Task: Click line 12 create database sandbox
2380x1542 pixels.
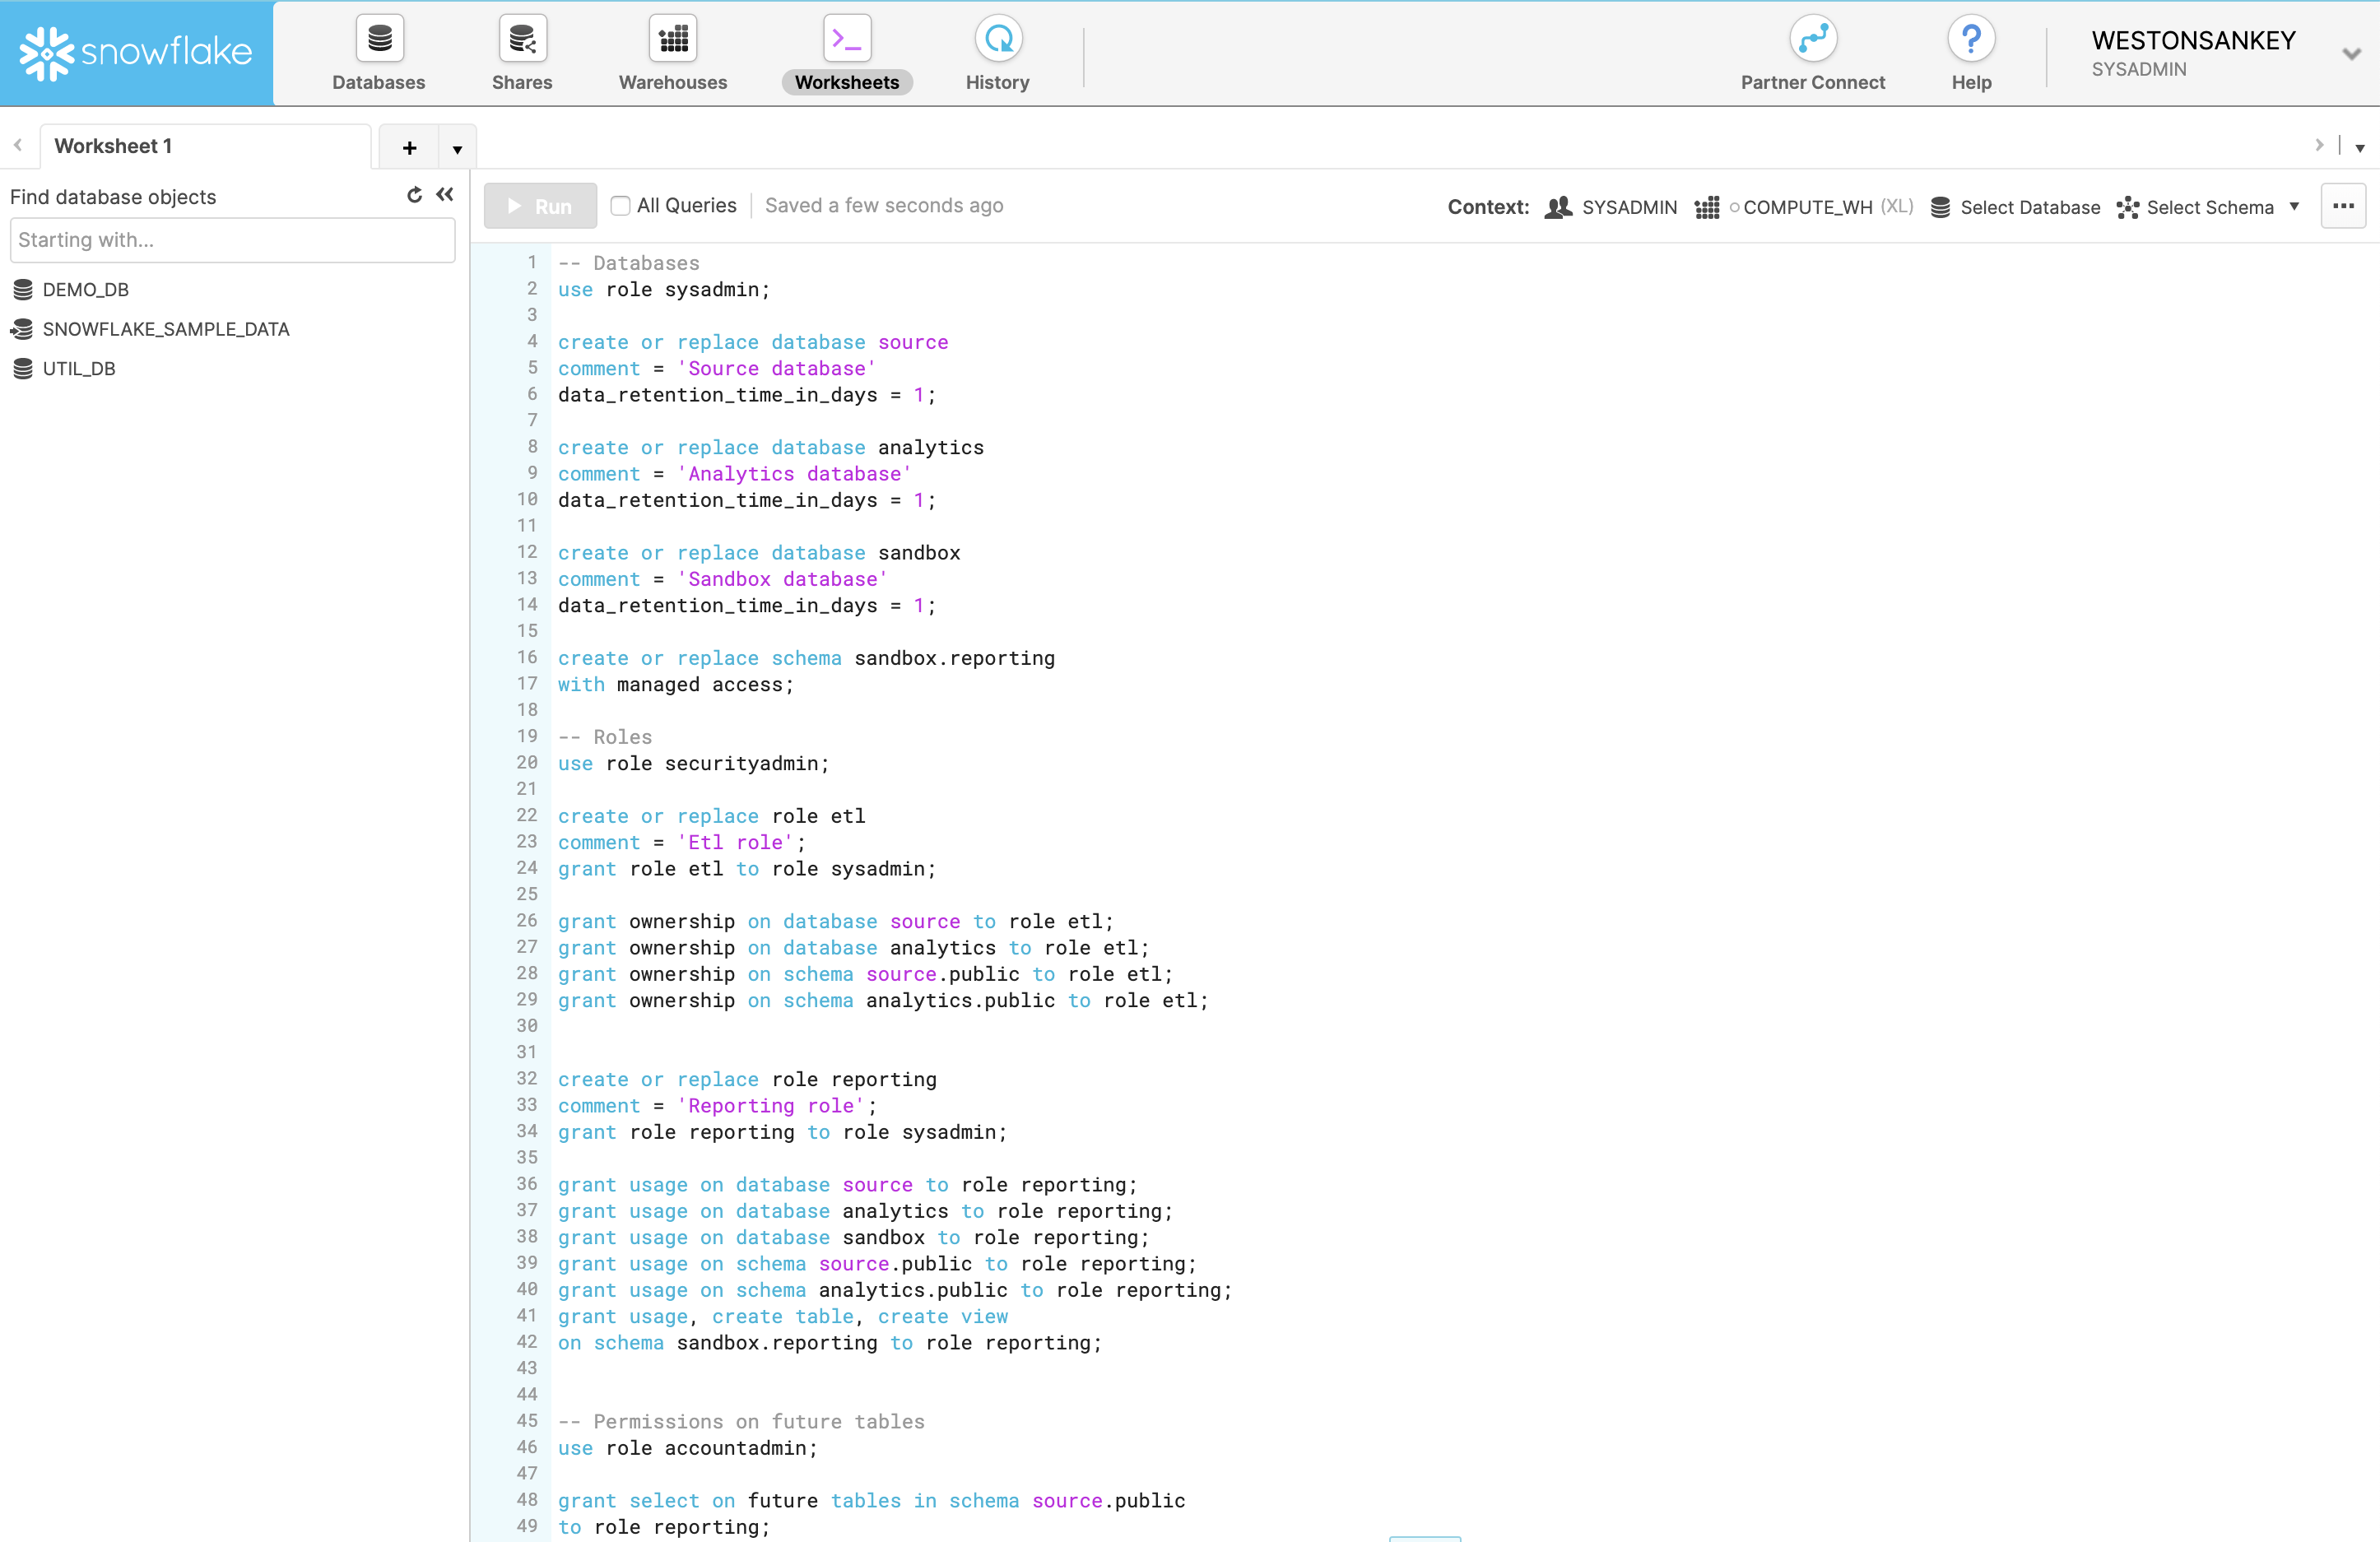Action: point(759,553)
